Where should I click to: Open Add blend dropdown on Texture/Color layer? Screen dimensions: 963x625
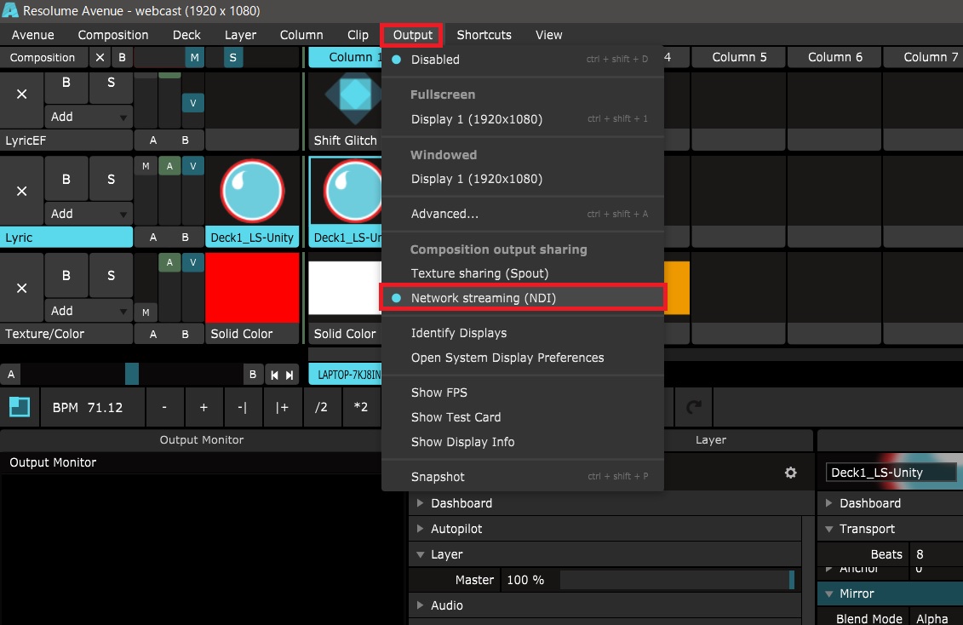tap(89, 311)
